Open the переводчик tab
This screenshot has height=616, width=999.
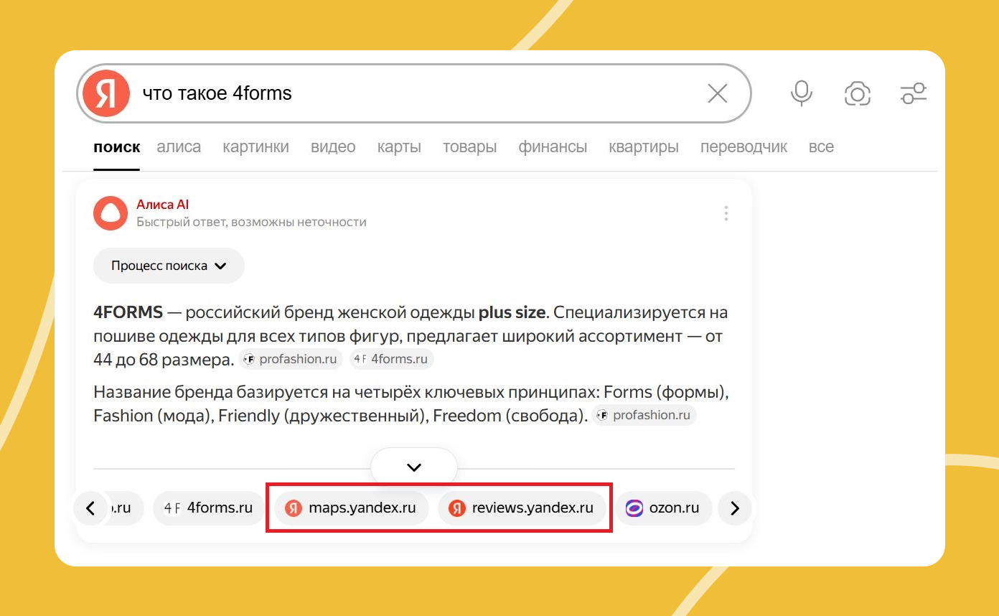tap(744, 146)
